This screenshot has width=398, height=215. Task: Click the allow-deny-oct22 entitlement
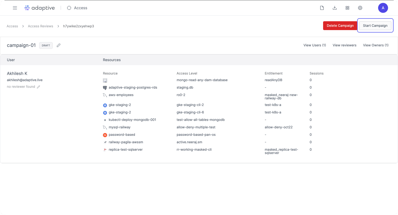click(x=279, y=127)
